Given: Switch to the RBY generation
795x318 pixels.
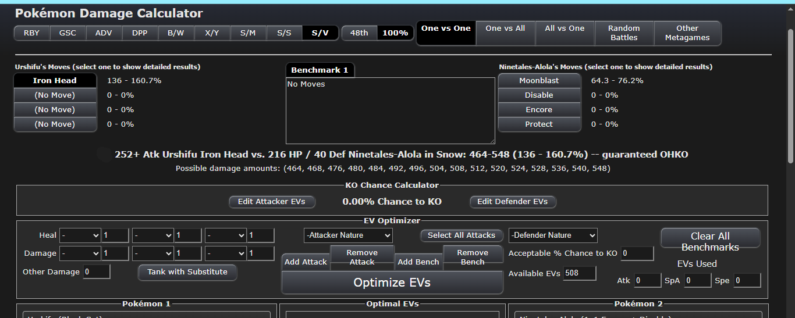Looking at the screenshot, I should 32,33.
